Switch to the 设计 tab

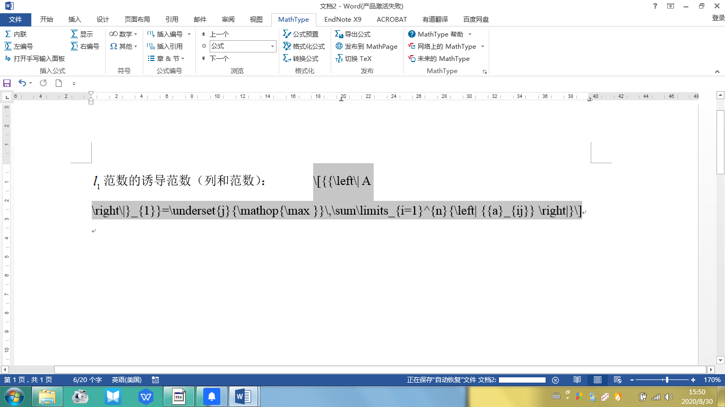pyautogui.click(x=103, y=20)
